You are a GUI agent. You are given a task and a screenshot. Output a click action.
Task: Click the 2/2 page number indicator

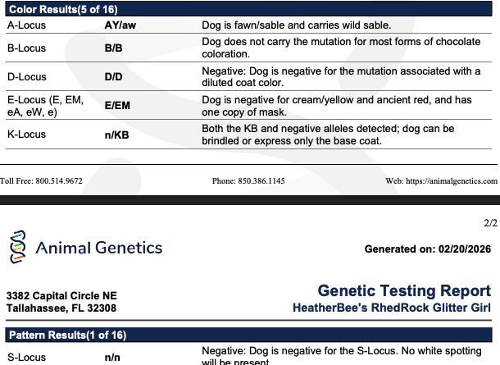coord(491,222)
